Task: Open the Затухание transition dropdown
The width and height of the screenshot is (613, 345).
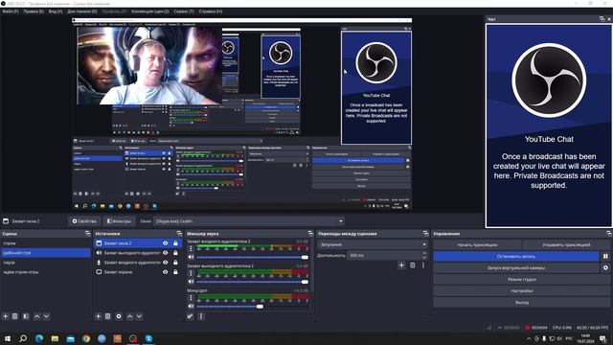Action: coord(373,244)
